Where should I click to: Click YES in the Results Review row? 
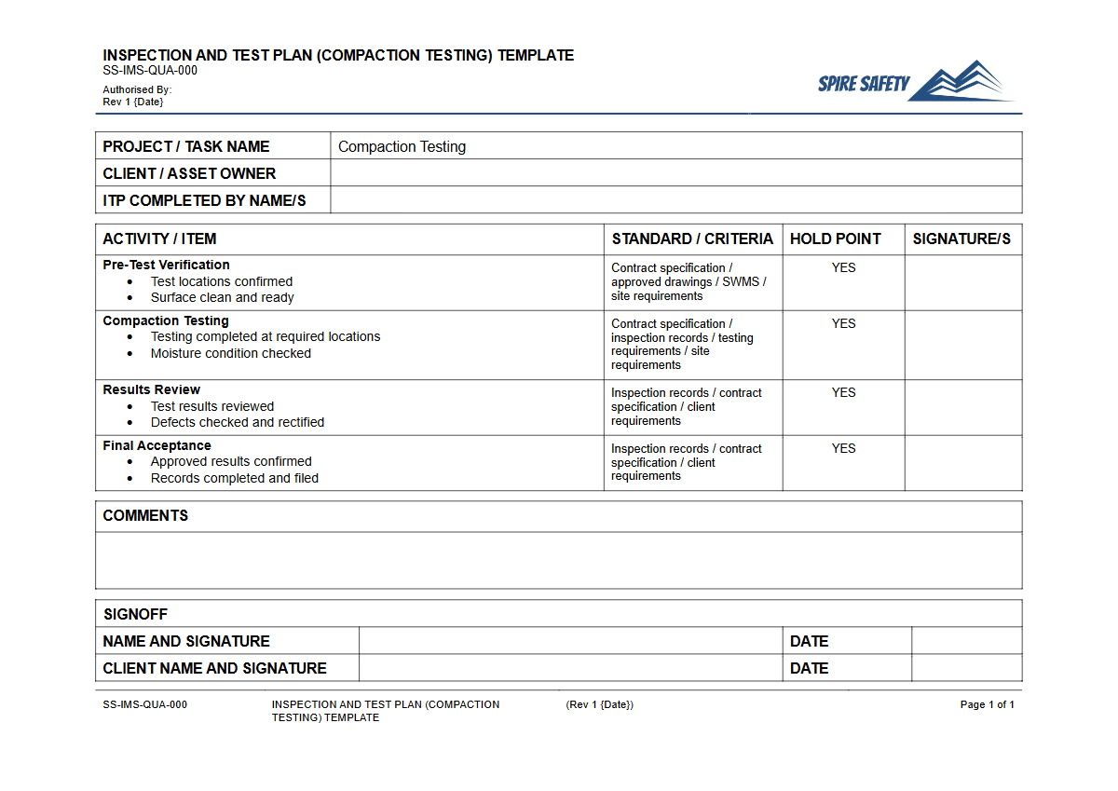pyautogui.click(x=844, y=392)
